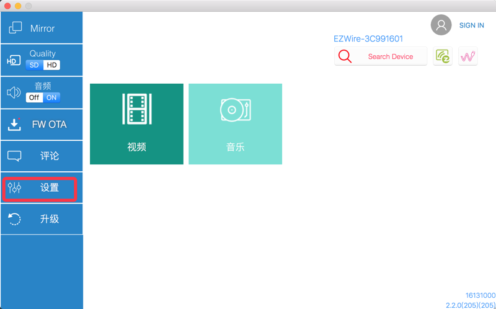The image size is (496, 309).
Task: Click the green EZCast wireless icon
Action: click(443, 56)
